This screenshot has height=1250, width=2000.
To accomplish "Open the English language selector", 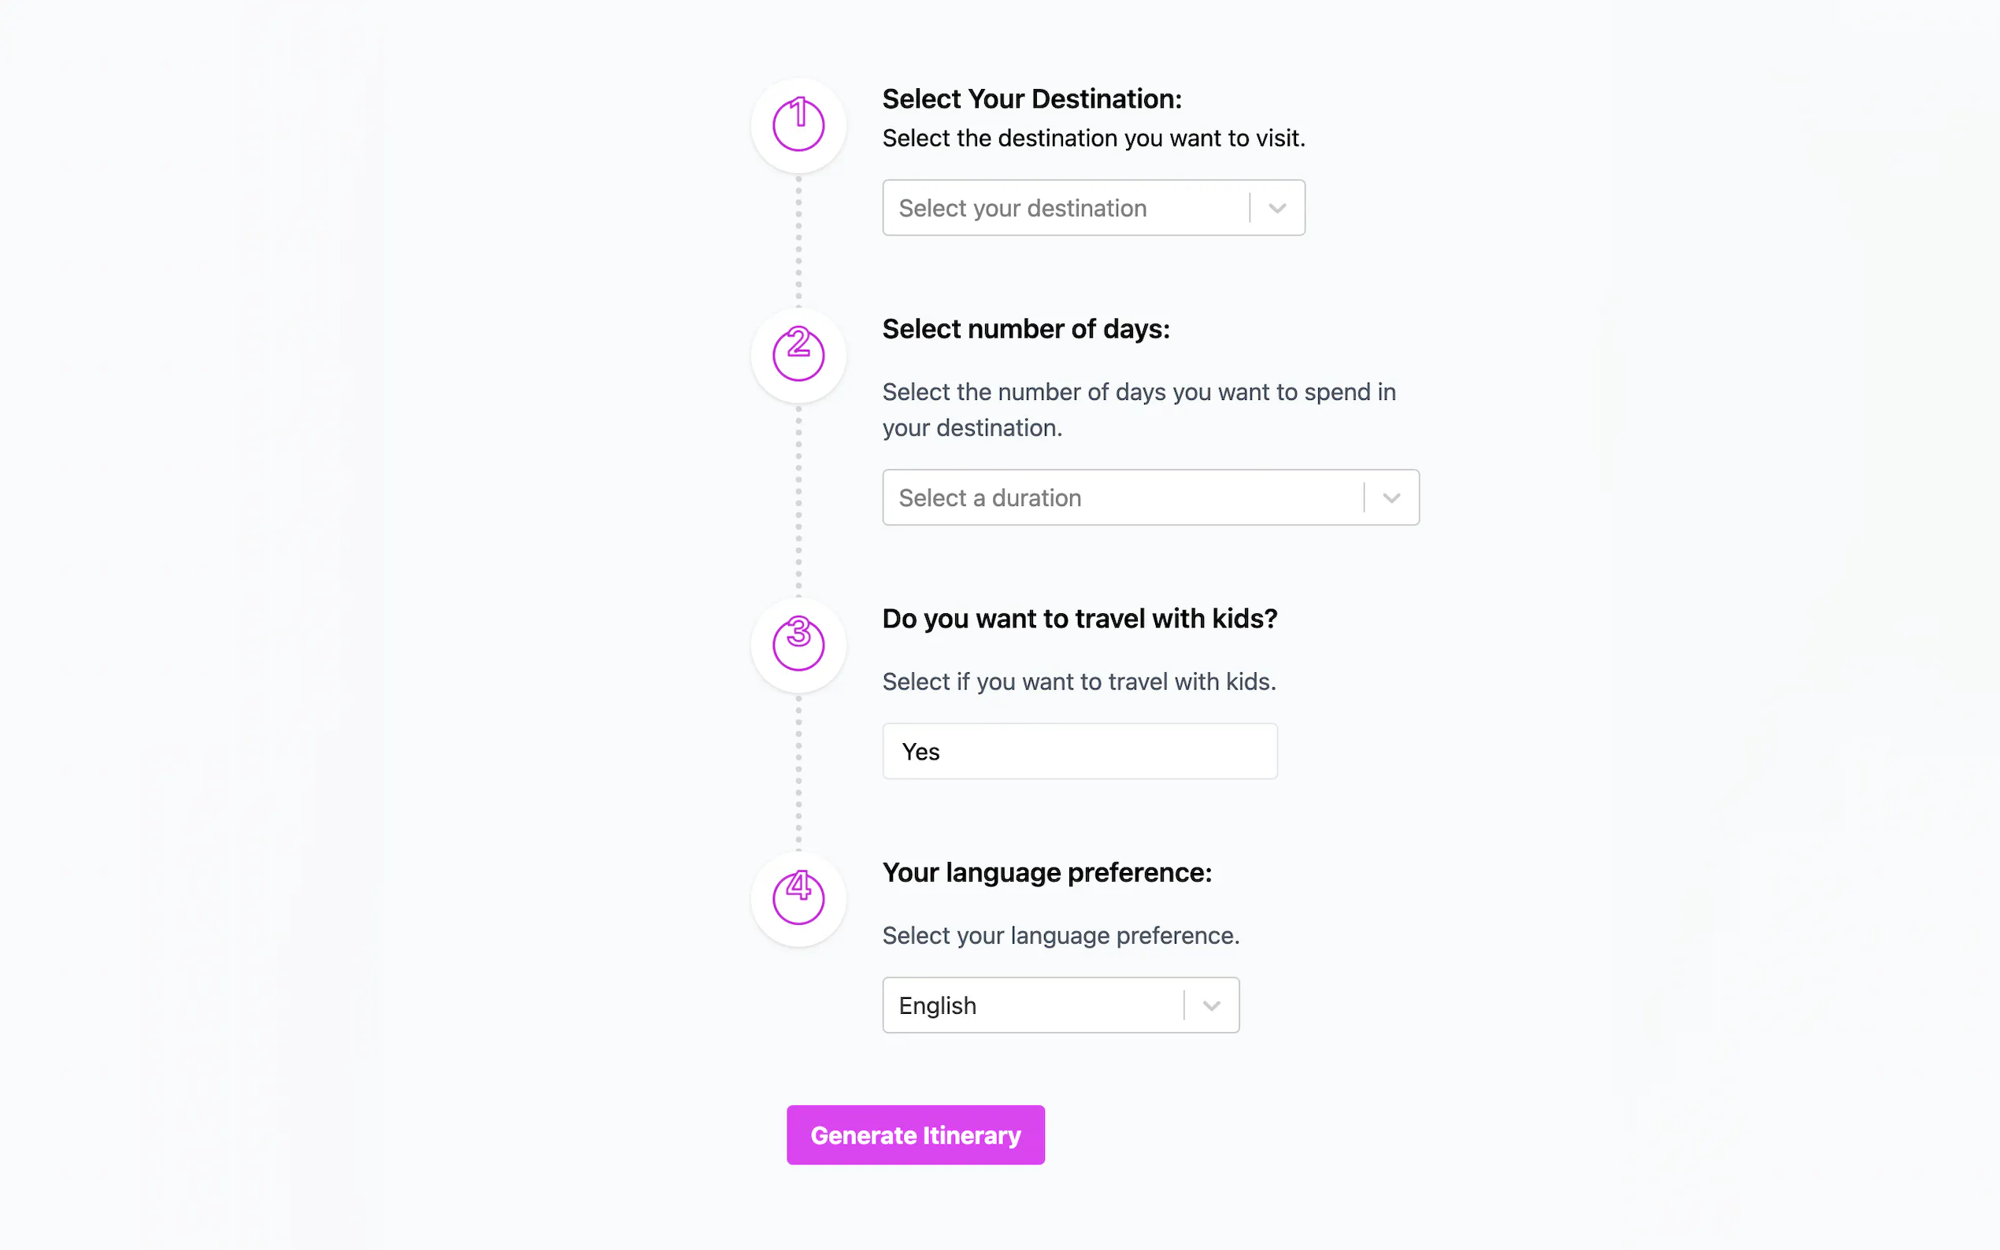I will pyautogui.click(x=1031, y=1005).
